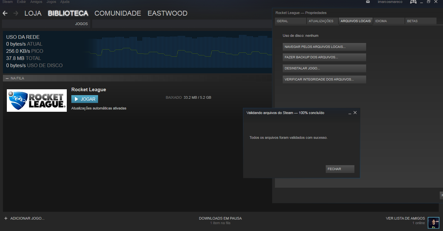Click 'Todos os arquivos foram validados' message
This screenshot has width=443, height=231.
tap(289, 137)
